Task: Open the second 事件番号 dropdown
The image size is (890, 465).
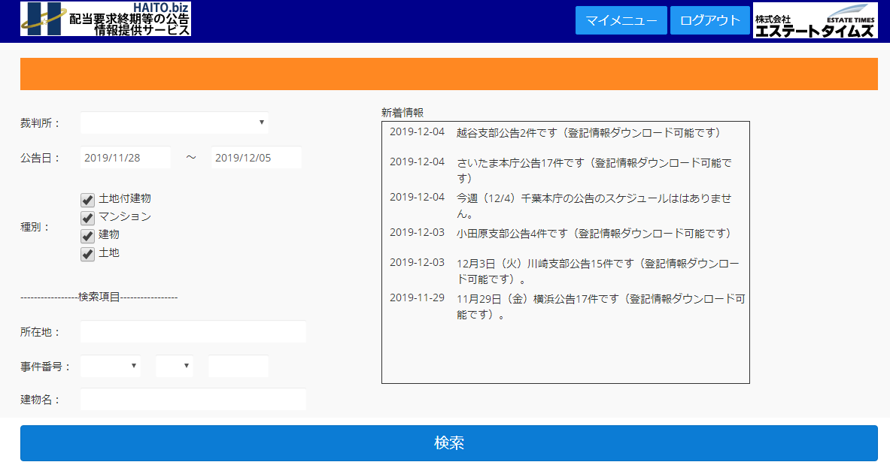Action: click(x=174, y=366)
